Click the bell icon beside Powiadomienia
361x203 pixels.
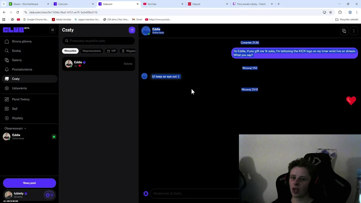7,69
